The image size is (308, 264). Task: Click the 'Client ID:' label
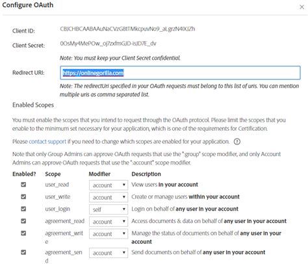pyautogui.click(x=23, y=31)
